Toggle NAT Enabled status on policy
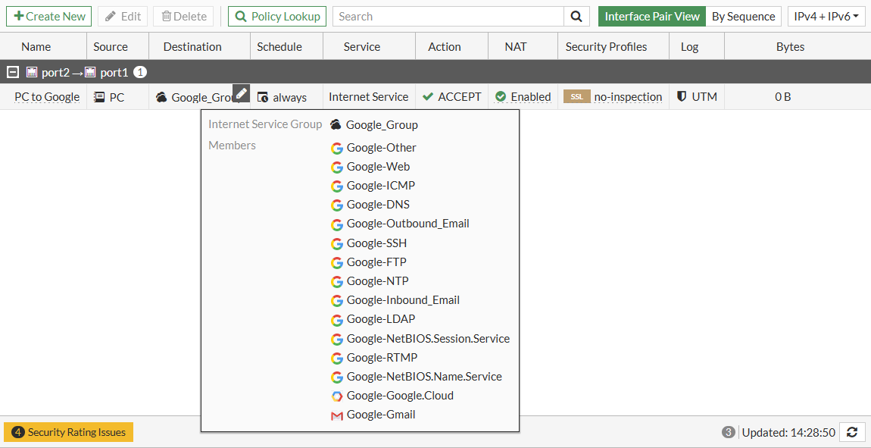Screen dimensions: 871x448 [523, 96]
